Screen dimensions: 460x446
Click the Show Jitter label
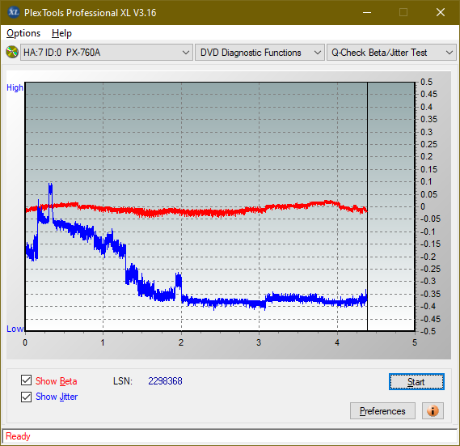(57, 397)
